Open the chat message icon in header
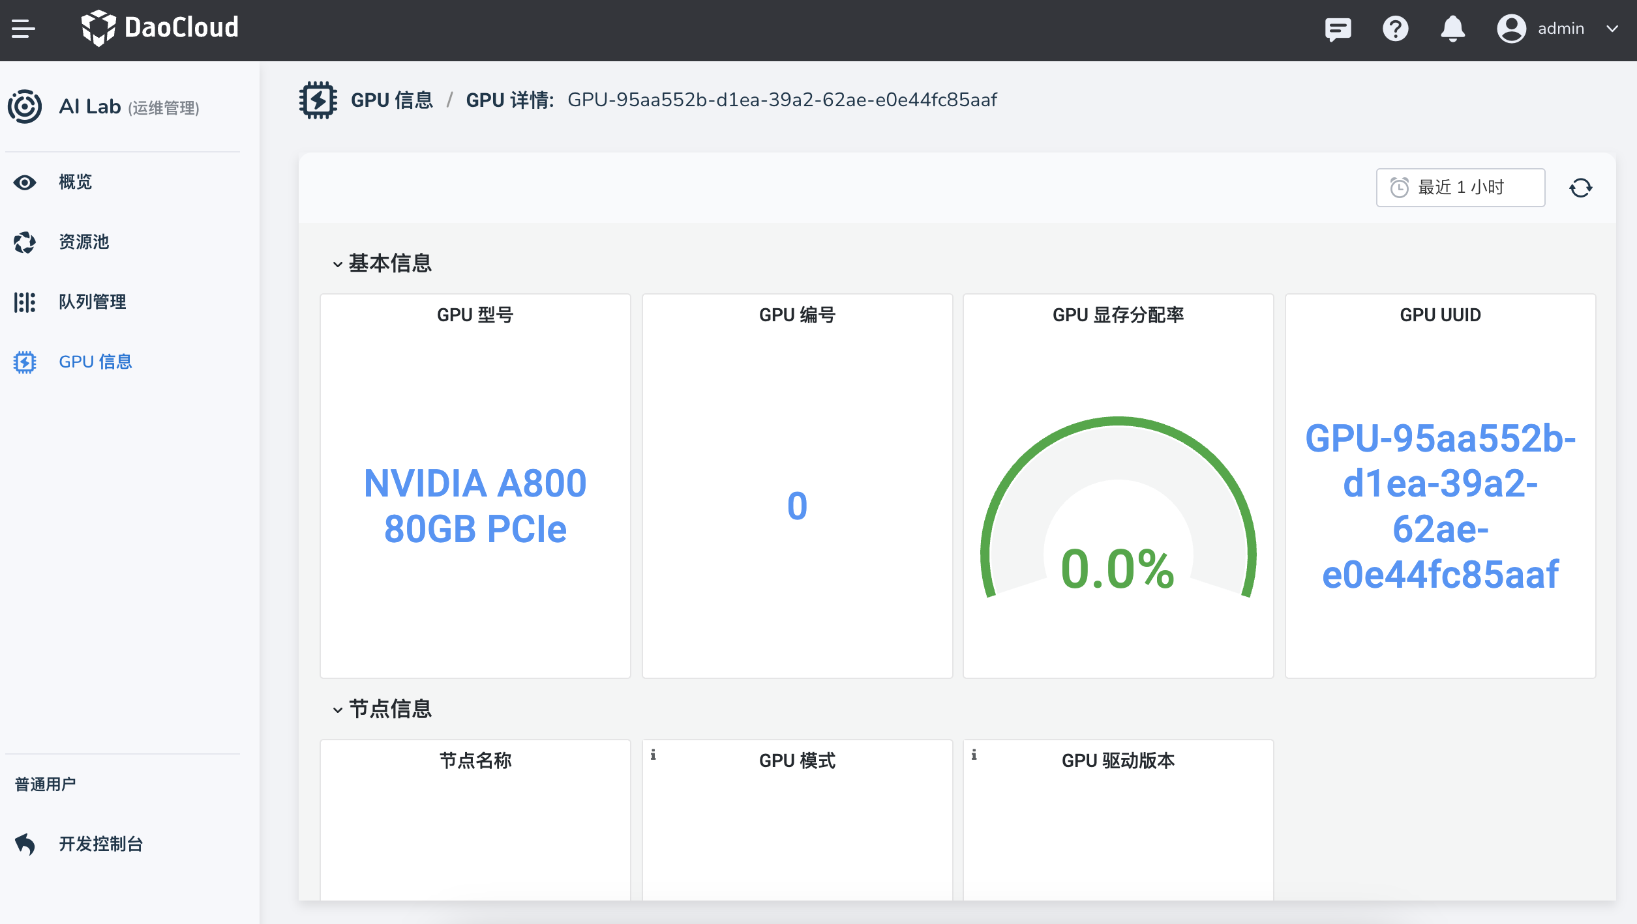Screen dimensions: 1637x924 click(x=1338, y=29)
